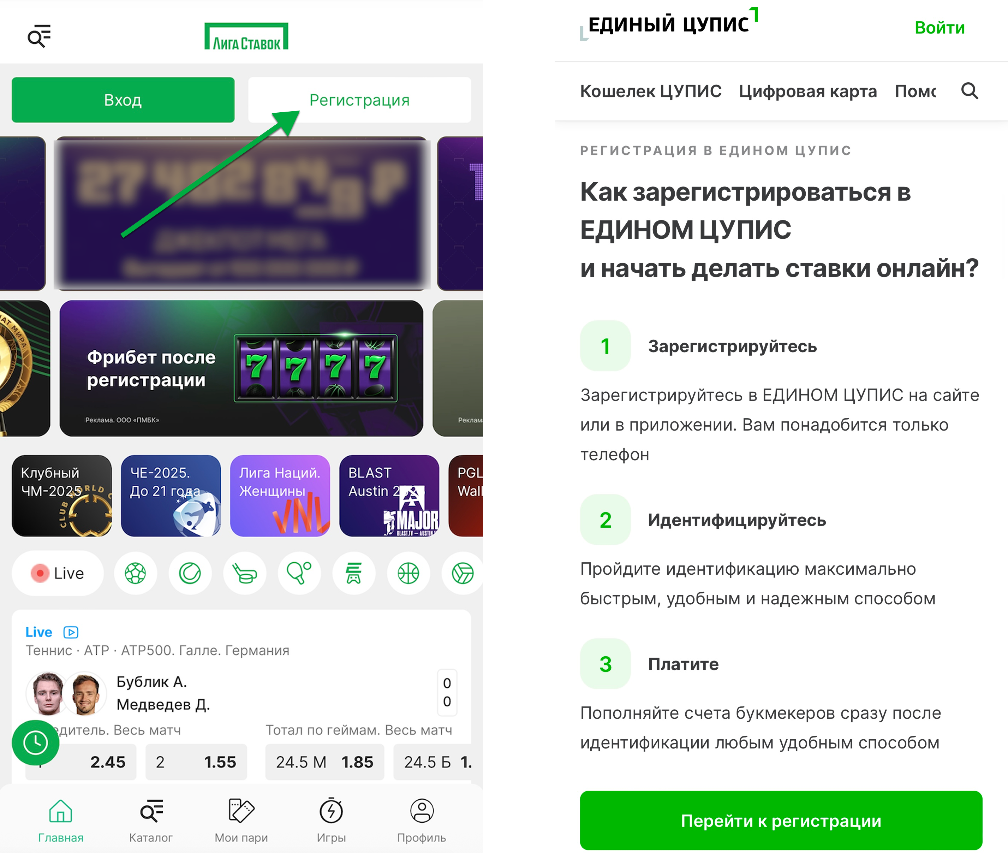Open the live video stream icon
This screenshot has width=1008, height=853.
(71, 632)
